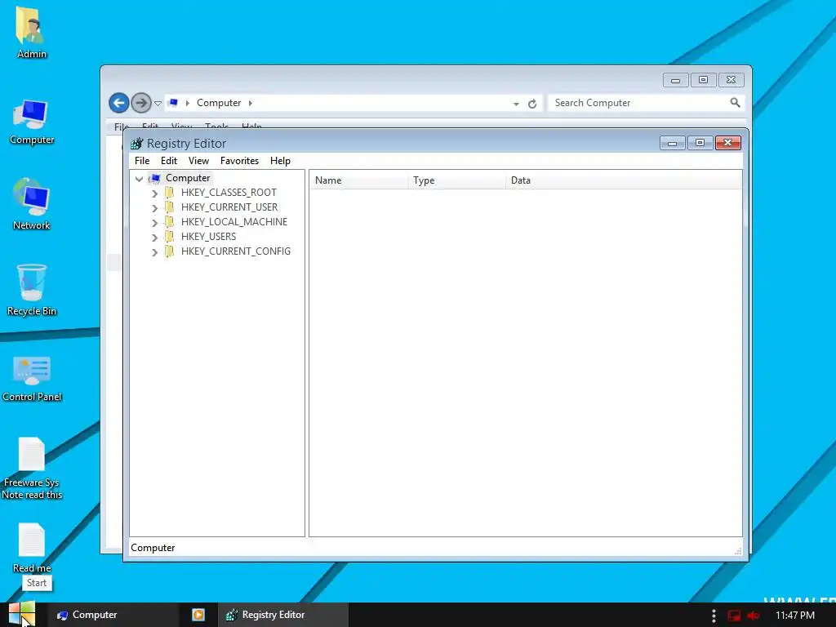
Task: Expand the HKEY_USERS key
Action: (154, 238)
